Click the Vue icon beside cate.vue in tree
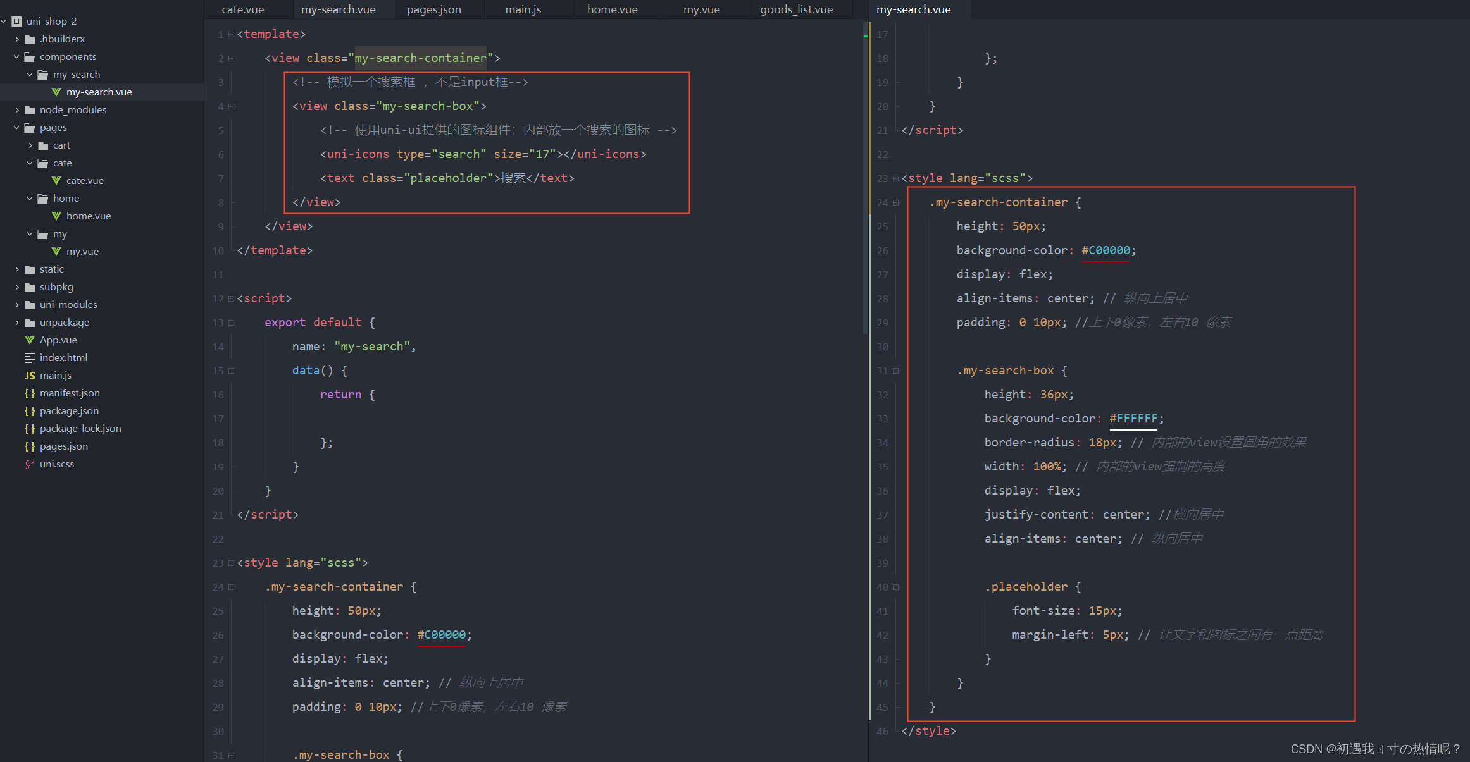 [56, 180]
